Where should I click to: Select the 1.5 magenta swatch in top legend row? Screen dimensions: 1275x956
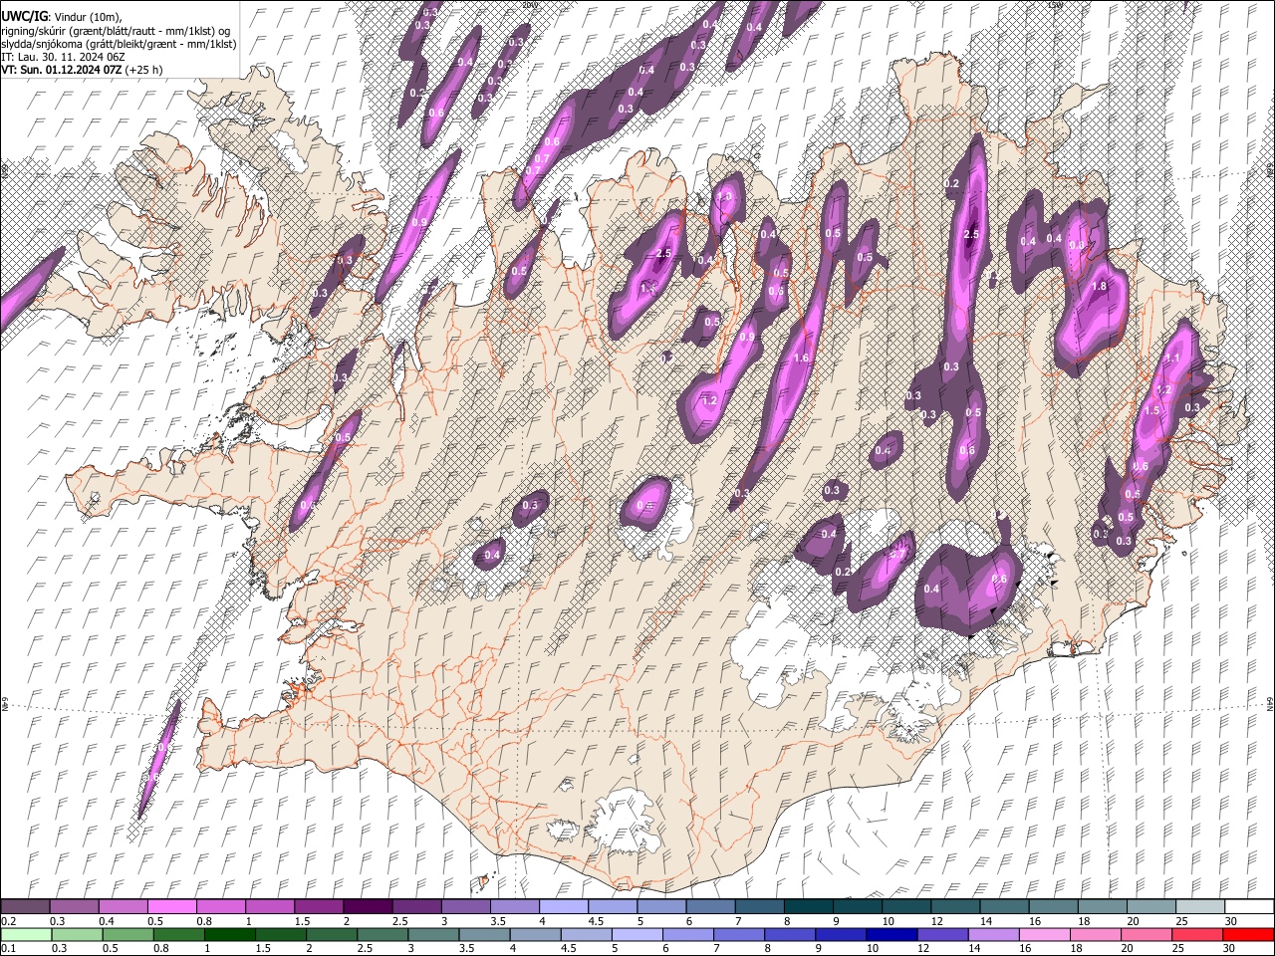tap(319, 907)
